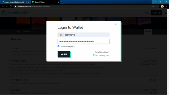Open saved passwords key icon
Image resolution: width=169 pixels, height=95 pixels.
click(153, 6)
